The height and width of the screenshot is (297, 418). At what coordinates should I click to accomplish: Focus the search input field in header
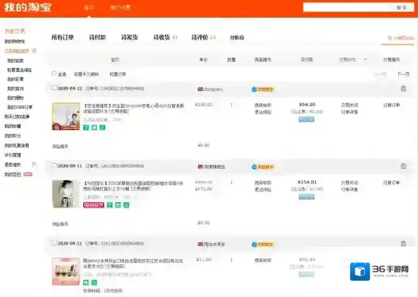click(347, 7)
